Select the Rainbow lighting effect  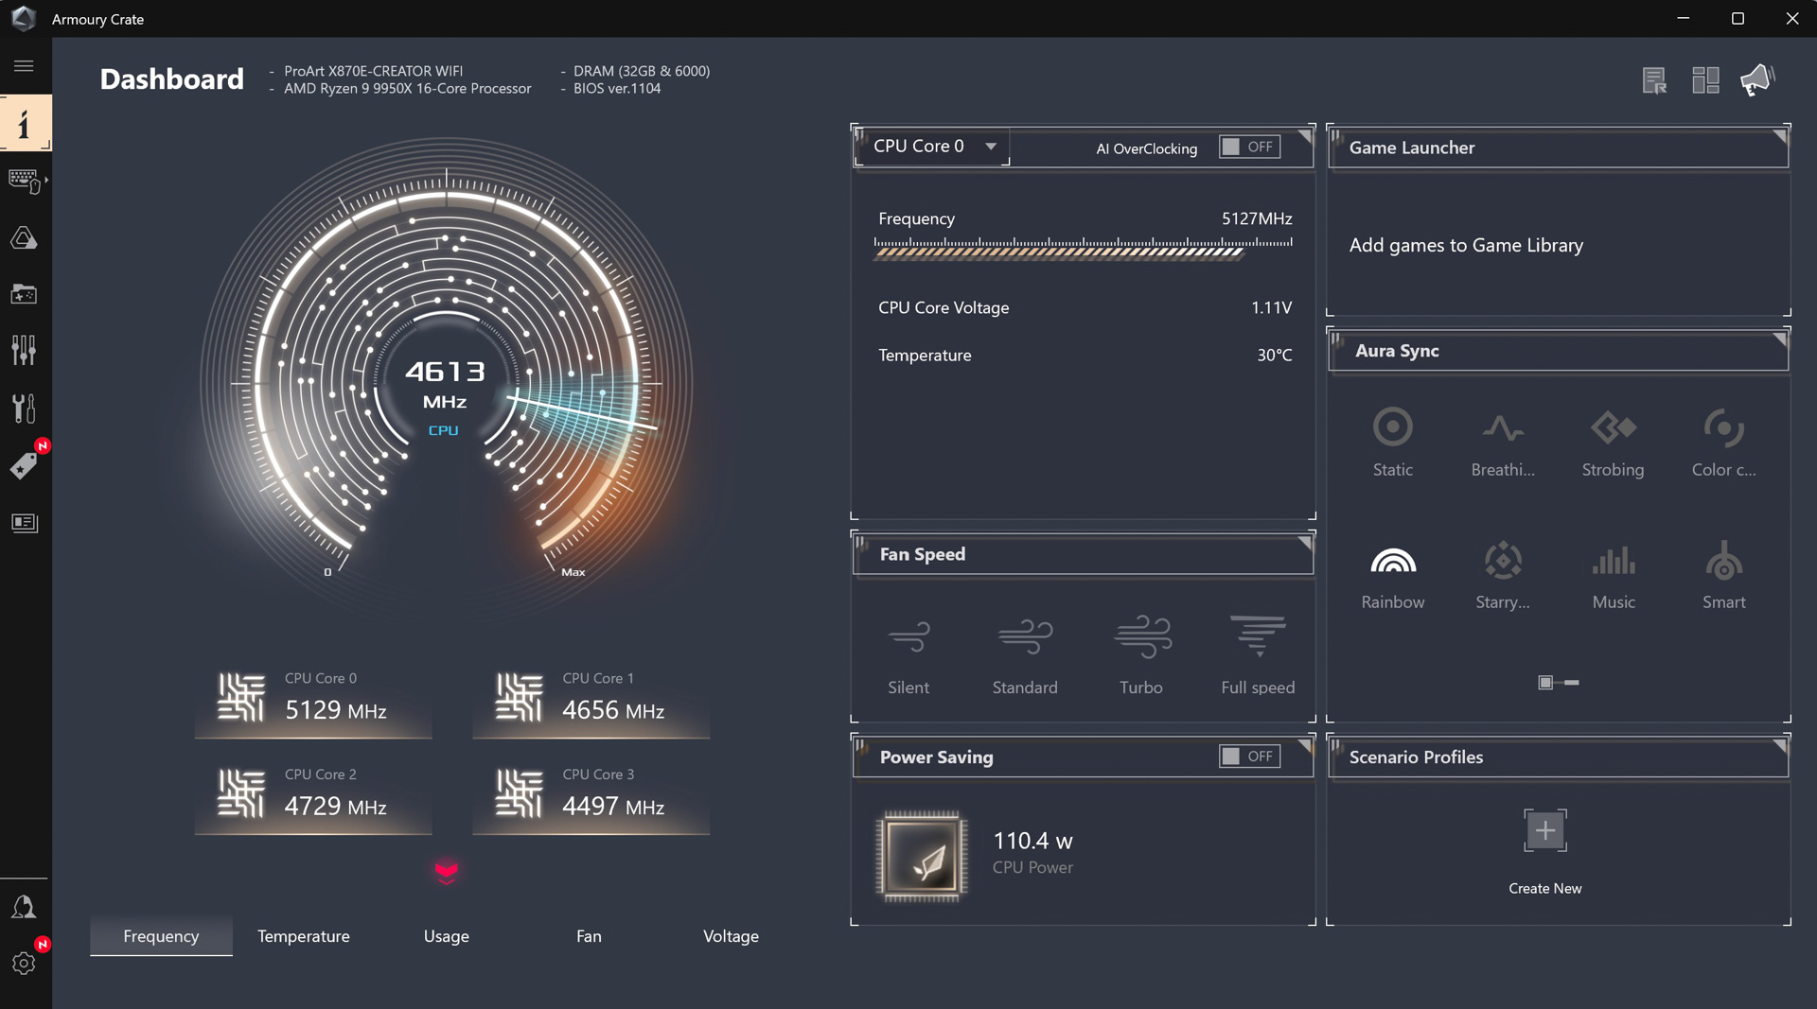[x=1392, y=576]
